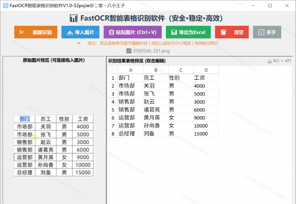Click highlighted 部门 in original image preview
296x204 pixels.
tap(25, 119)
